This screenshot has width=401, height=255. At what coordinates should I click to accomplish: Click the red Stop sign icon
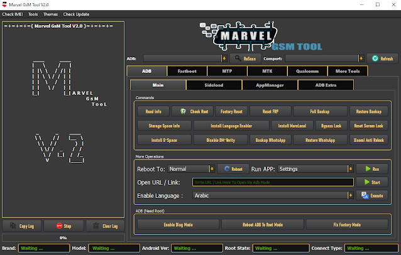59,226
